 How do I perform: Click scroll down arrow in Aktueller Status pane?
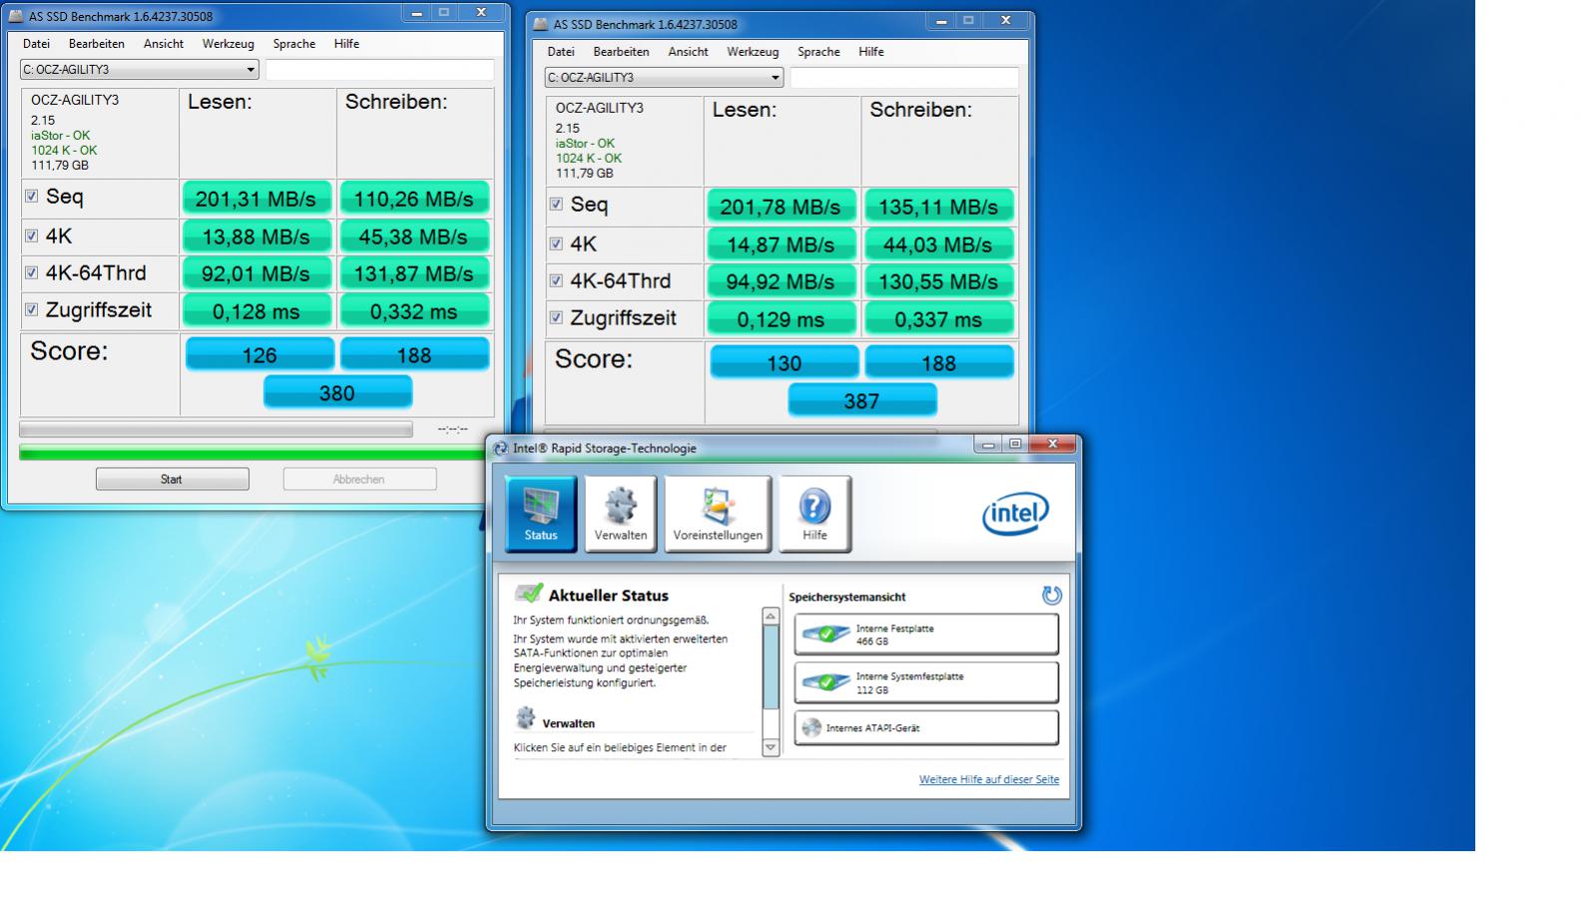click(x=770, y=746)
